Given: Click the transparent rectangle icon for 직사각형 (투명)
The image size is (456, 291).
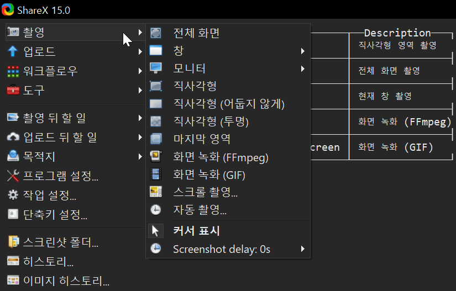Looking at the screenshot, I should [155, 121].
